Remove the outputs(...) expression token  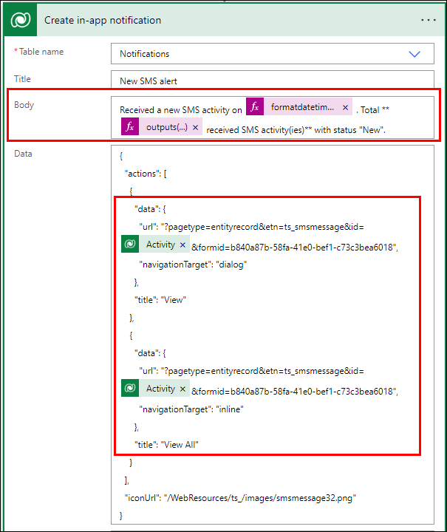point(195,128)
